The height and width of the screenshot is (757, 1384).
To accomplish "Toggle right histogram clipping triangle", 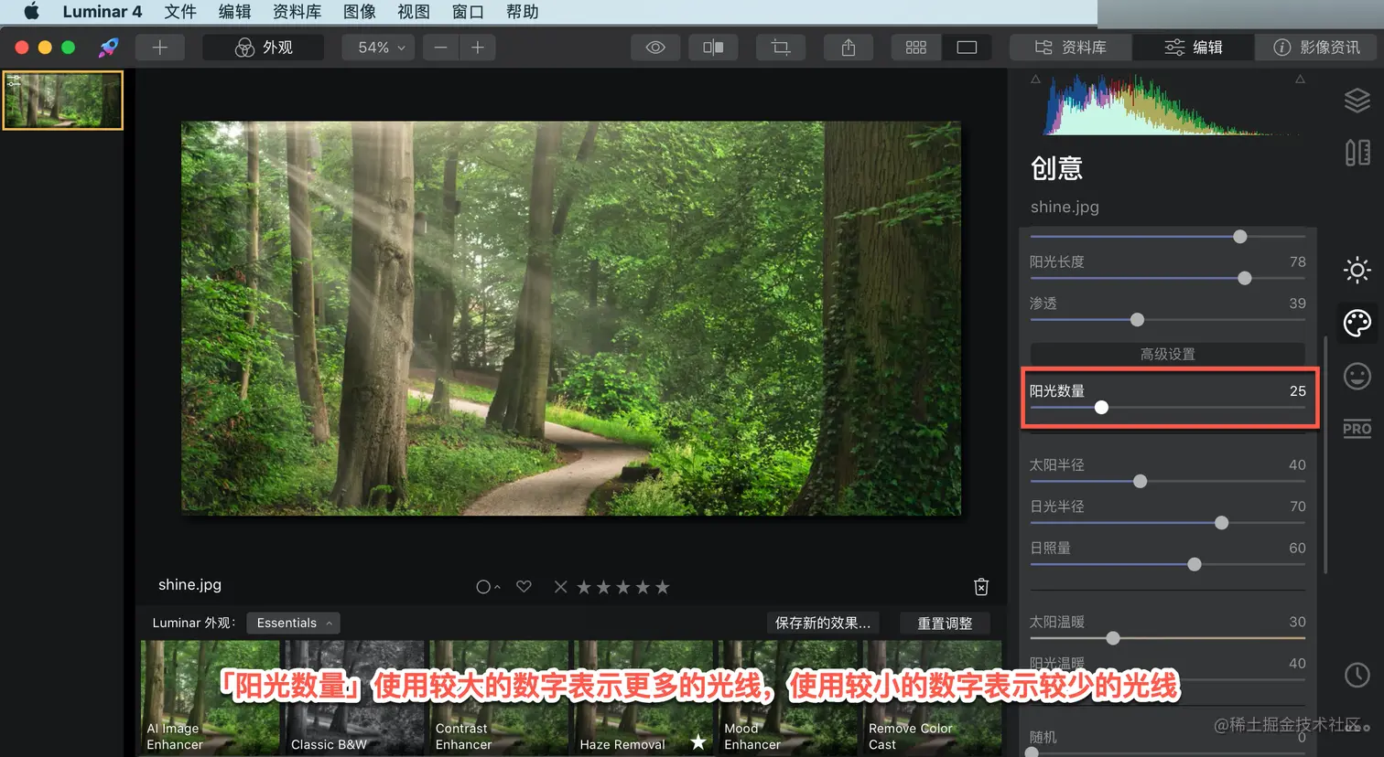I will 1300,80.
